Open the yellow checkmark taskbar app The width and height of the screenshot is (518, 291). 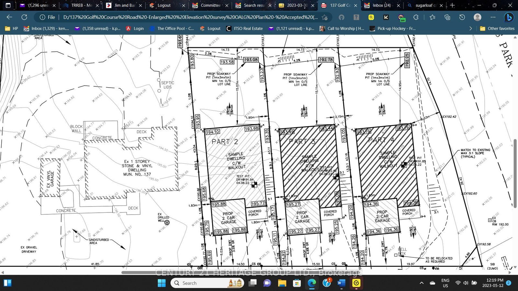(x=356, y=283)
